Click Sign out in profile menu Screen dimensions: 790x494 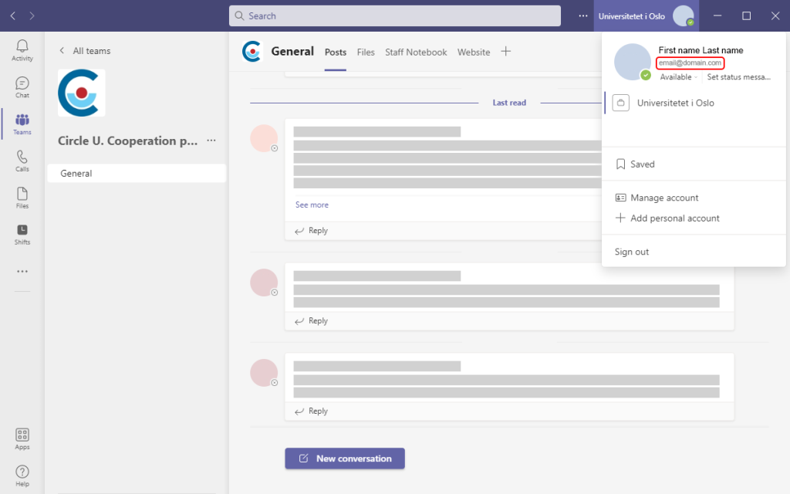tap(632, 252)
